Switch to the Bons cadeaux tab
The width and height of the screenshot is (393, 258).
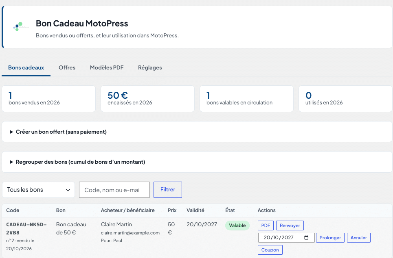click(26, 67)
